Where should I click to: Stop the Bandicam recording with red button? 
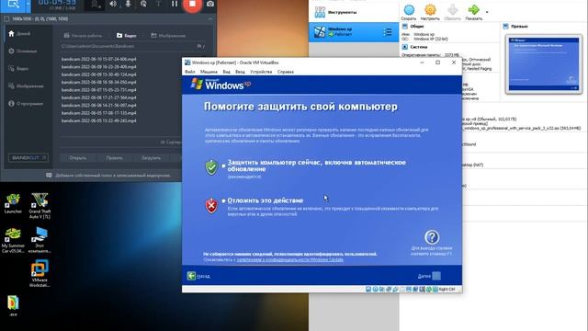click(x=192, y=4)
